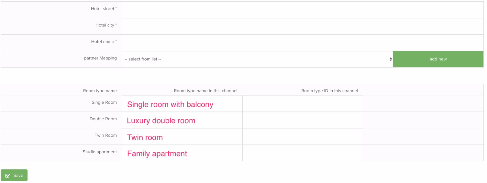Click the 'Room type name in this channel' header
The height and width of the screenshot is (183, 487).
(205, 91)
